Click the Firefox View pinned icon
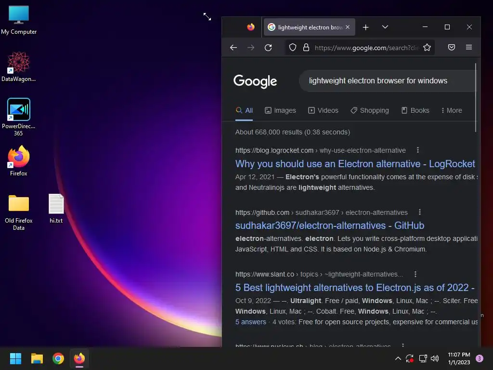This screenshot has width=493, height=370. click(250, 27)
